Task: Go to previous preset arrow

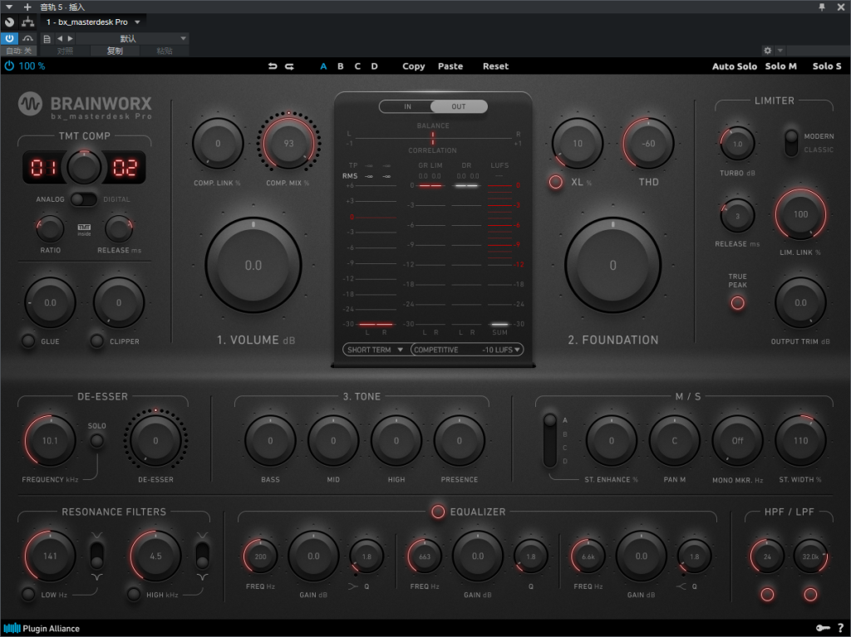Action: pyautogui.click(x=60, y=38)
